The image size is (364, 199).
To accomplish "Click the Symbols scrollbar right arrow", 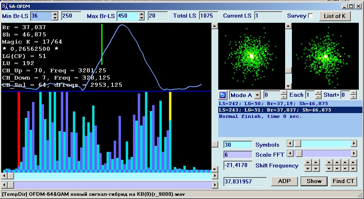I will click(x=354, y=143).
